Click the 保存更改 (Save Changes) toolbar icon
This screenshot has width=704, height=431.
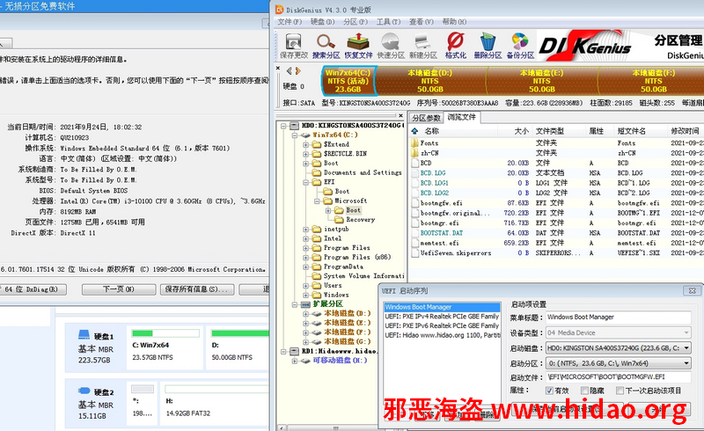pos(294,44)
